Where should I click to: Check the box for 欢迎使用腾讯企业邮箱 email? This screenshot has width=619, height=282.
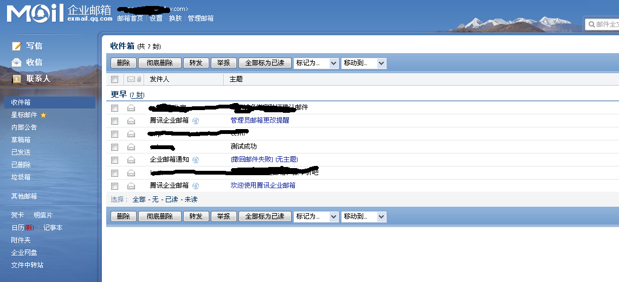(x=114, y=186)
